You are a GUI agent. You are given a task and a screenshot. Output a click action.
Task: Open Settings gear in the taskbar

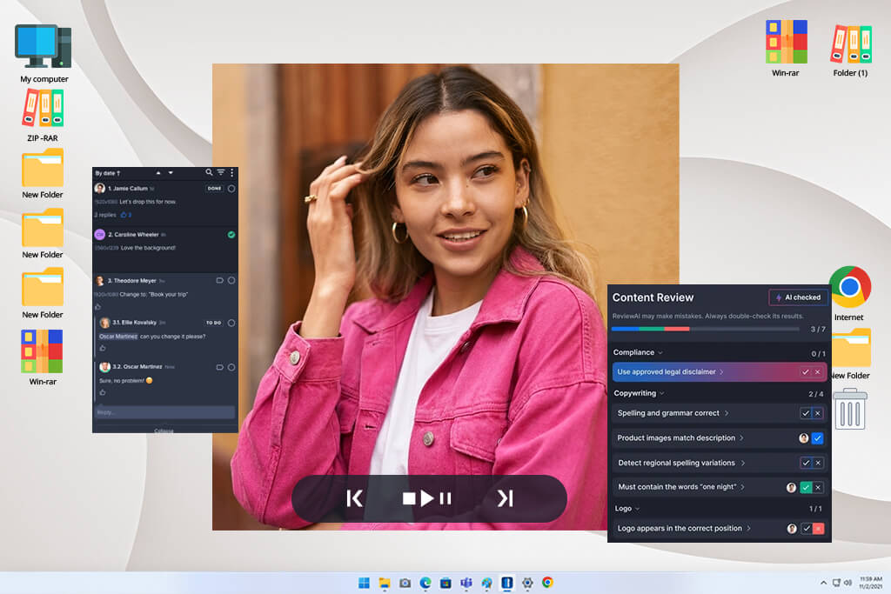point(527,583)
